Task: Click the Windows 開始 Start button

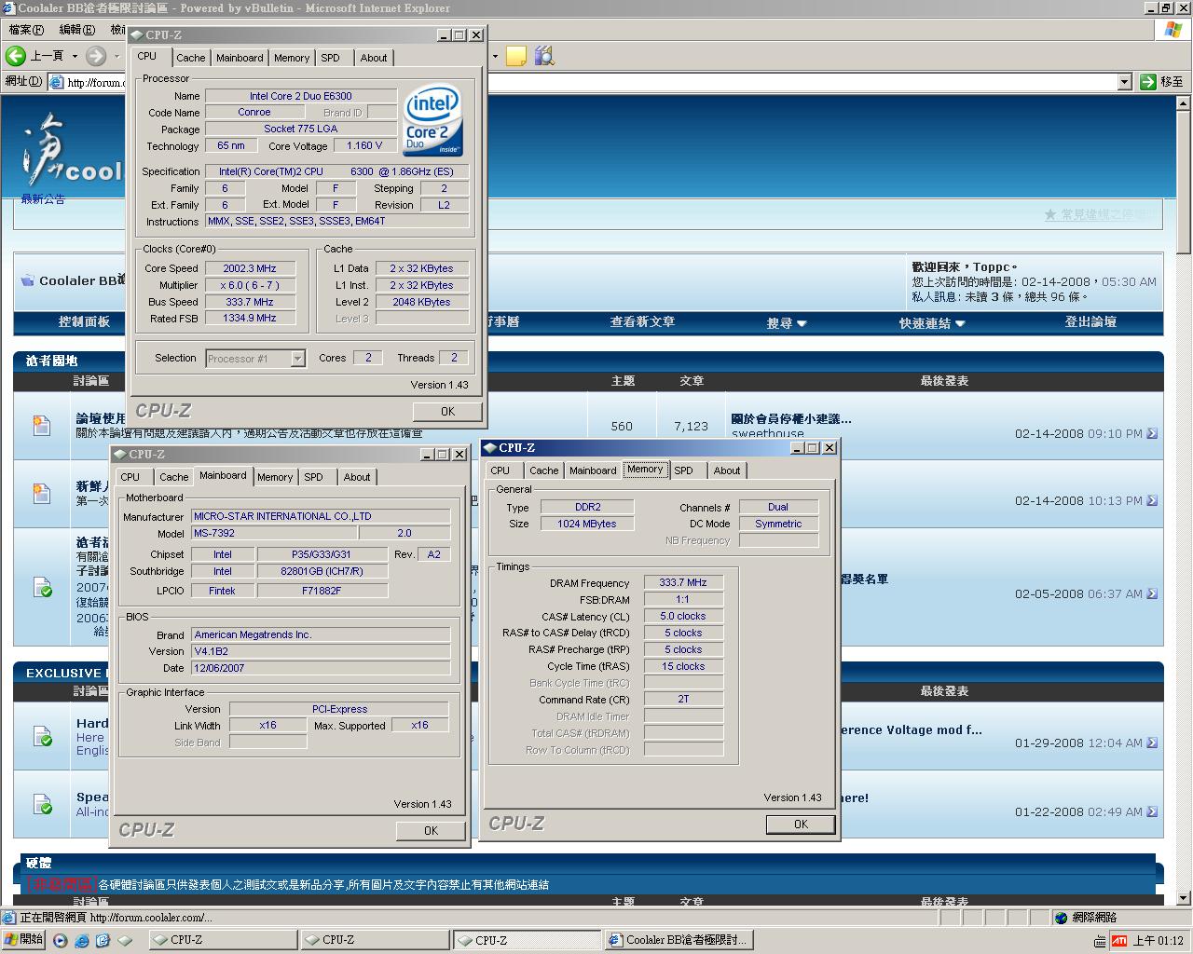Action: point(24,940)
